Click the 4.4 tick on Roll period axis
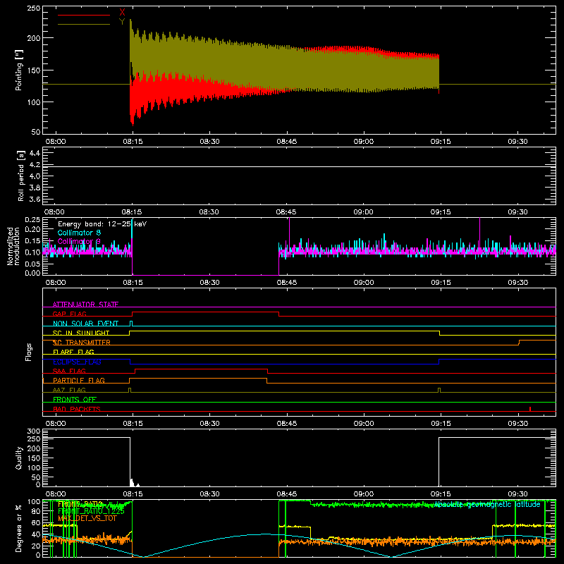Viewport: 564px width, 564px height. pyautogui.click(x=35, y=153)
